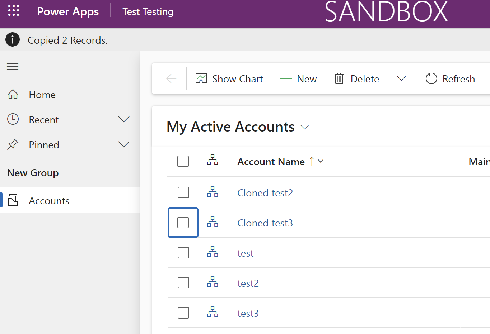Click the New Group heading
490x334 pixels.
click(33, 173)
